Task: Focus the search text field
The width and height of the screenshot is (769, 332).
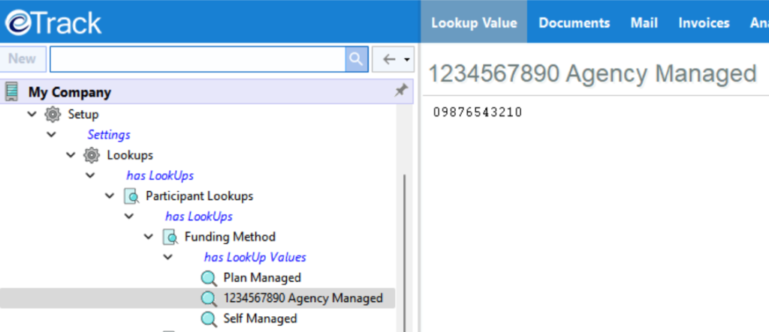Action: 197,59
